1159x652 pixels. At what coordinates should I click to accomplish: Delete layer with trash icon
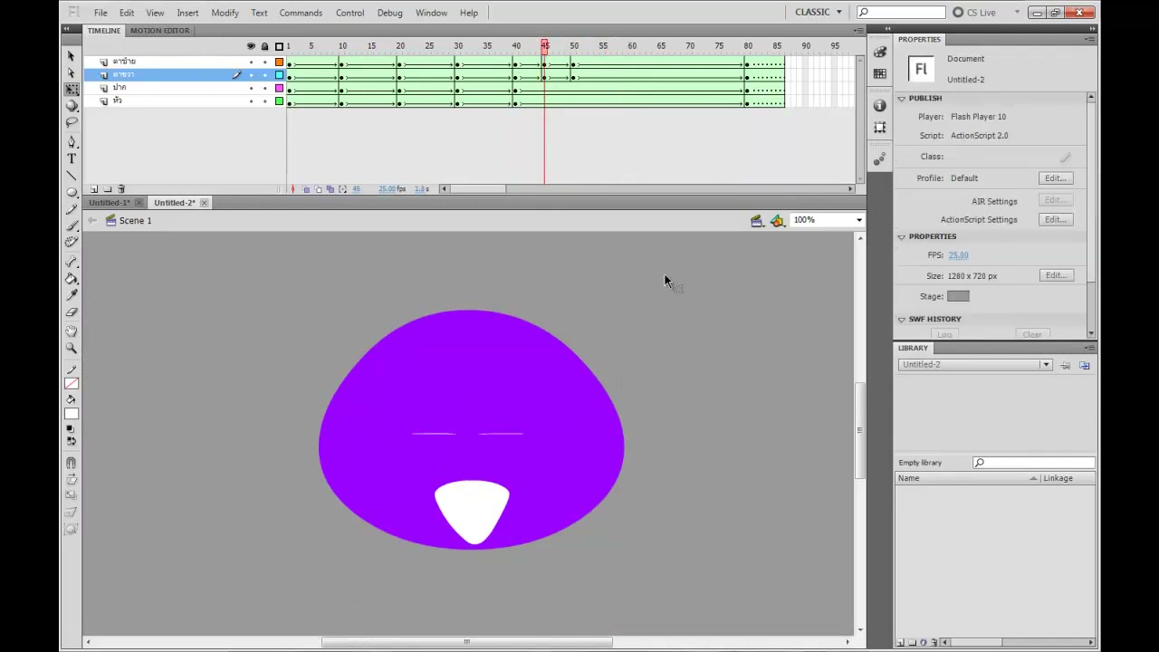click(121, 189)
